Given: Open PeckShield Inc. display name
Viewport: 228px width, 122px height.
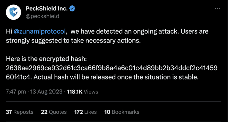Looking at the screenshot, I should click(47, 9).
